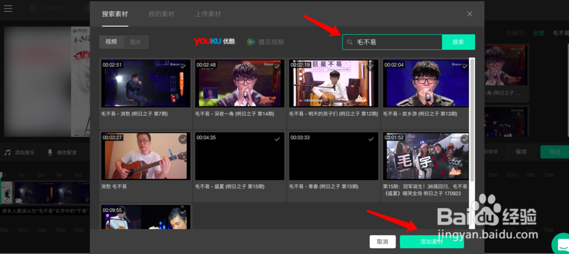Viewport: 569px width, 254px height.
Task: Open the hamburger menu icon
Action: pos(8,8)
